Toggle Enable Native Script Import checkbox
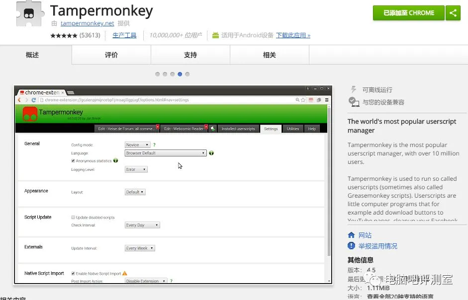468x300 pixels. click(73, 274)
